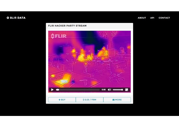Click the MORE button with envelope
The image size is (179, 127).
117,100
